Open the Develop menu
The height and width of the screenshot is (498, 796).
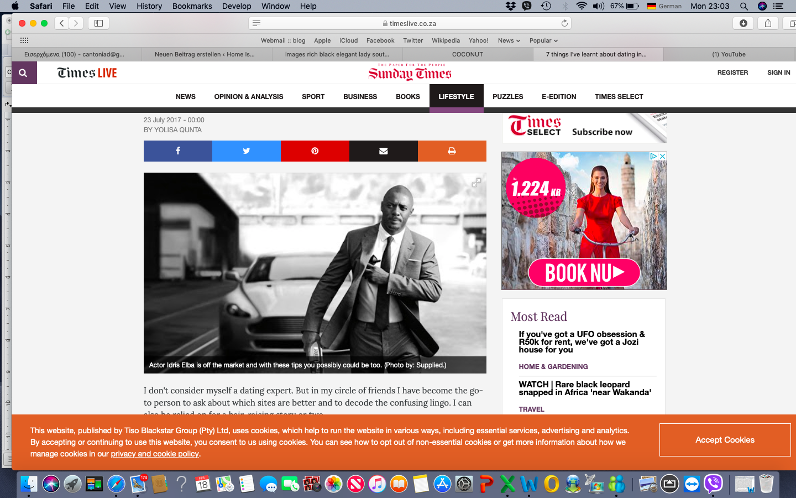(237, 6)
